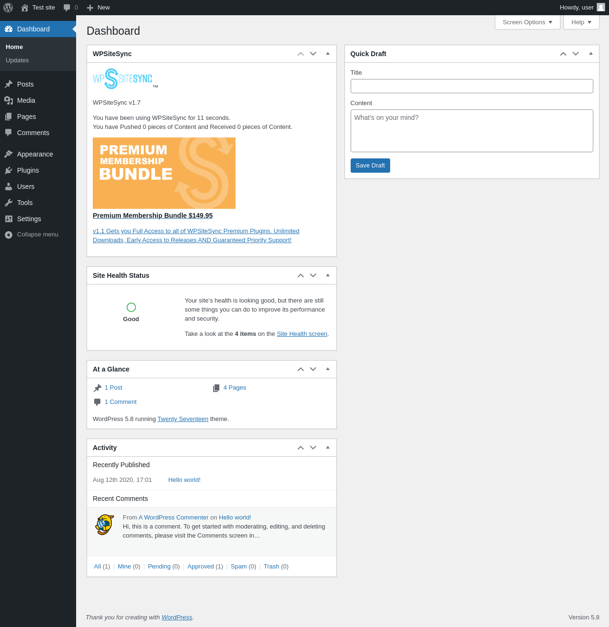Image resolution: width=609 pixels, height=627 pixels.
Task: Click the Aug 12th 2020, 17:01 date
Action: [122, 480]
